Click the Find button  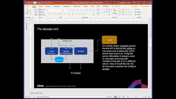pos(137,9)
